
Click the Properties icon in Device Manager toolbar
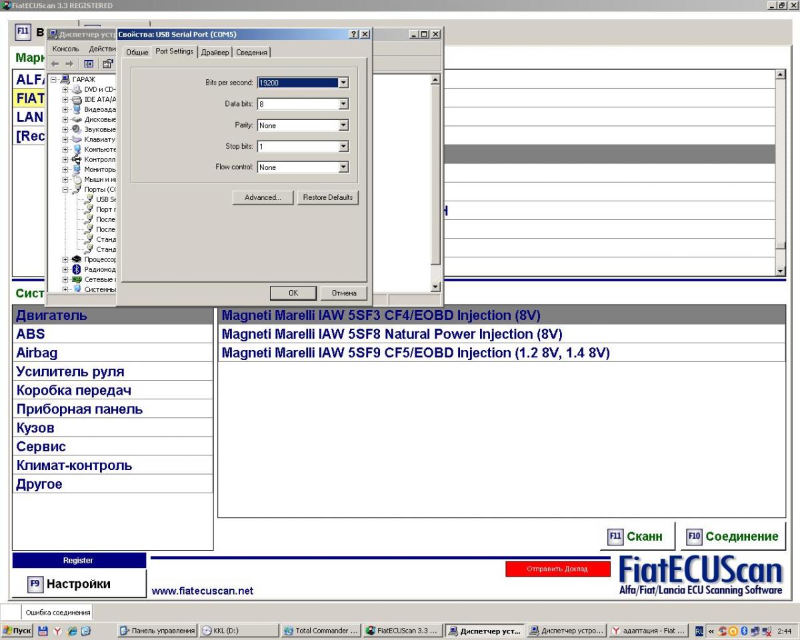click(x=107, y=63)
